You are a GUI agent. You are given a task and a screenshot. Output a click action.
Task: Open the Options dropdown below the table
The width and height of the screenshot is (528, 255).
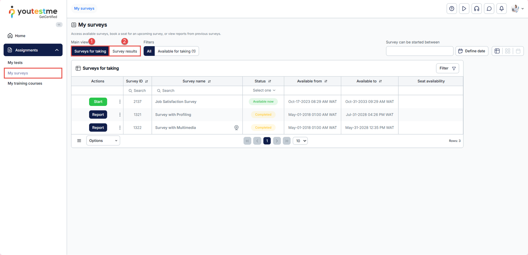click(103, 141)
